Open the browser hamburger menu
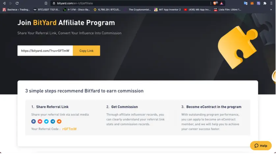This screenshot has height=154, width=276. (x=271, y=3)
